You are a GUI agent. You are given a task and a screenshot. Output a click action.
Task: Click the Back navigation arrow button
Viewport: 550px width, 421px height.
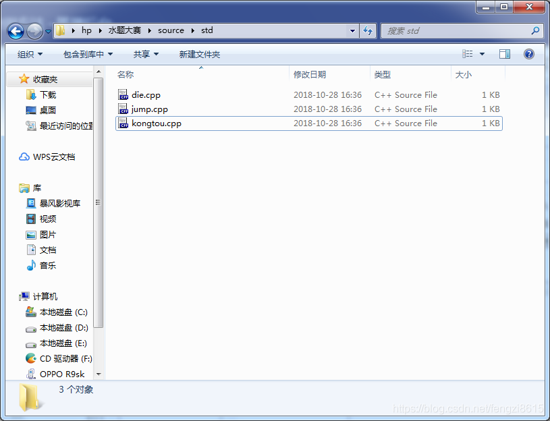pyautogui.click(x=16, y=31)
